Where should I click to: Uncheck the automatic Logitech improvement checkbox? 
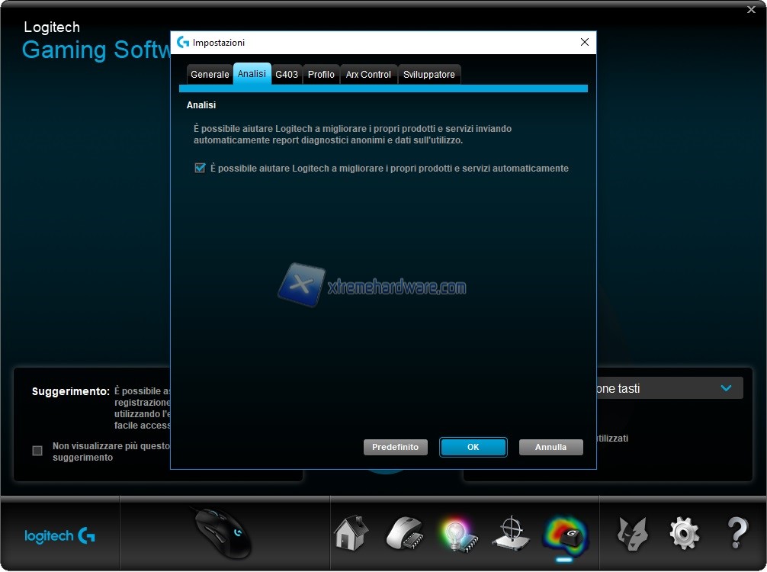click(x=201, y=169)
